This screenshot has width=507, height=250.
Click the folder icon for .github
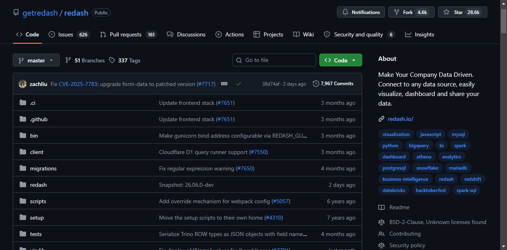pos(23,119)
